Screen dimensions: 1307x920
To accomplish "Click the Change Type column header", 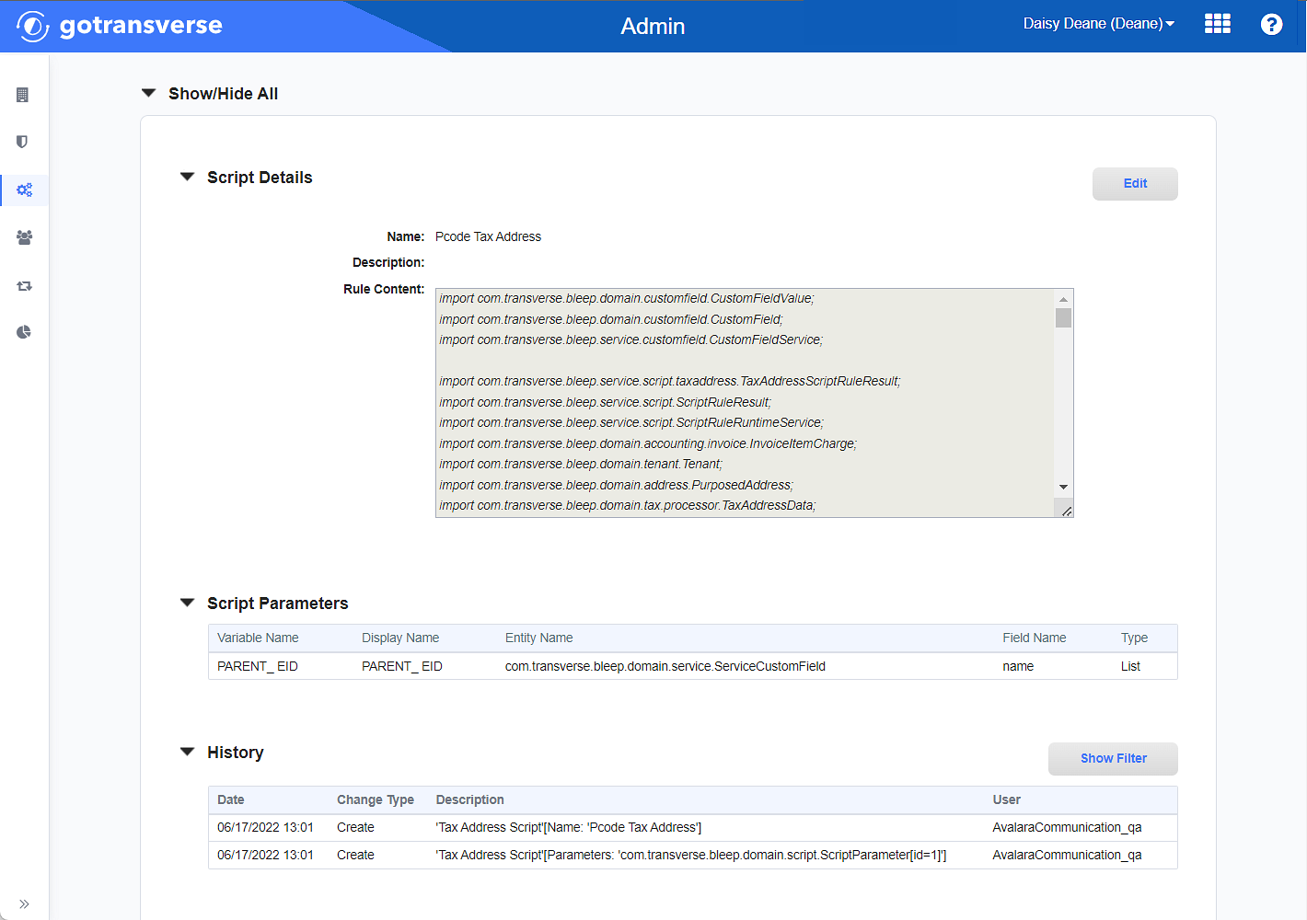I will [x=376, y=799].
